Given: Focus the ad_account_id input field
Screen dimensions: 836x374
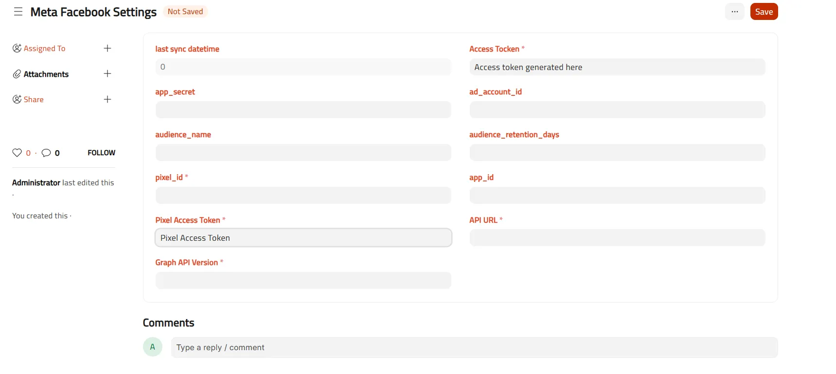Looking at the screenshot, I should [617, 109].
